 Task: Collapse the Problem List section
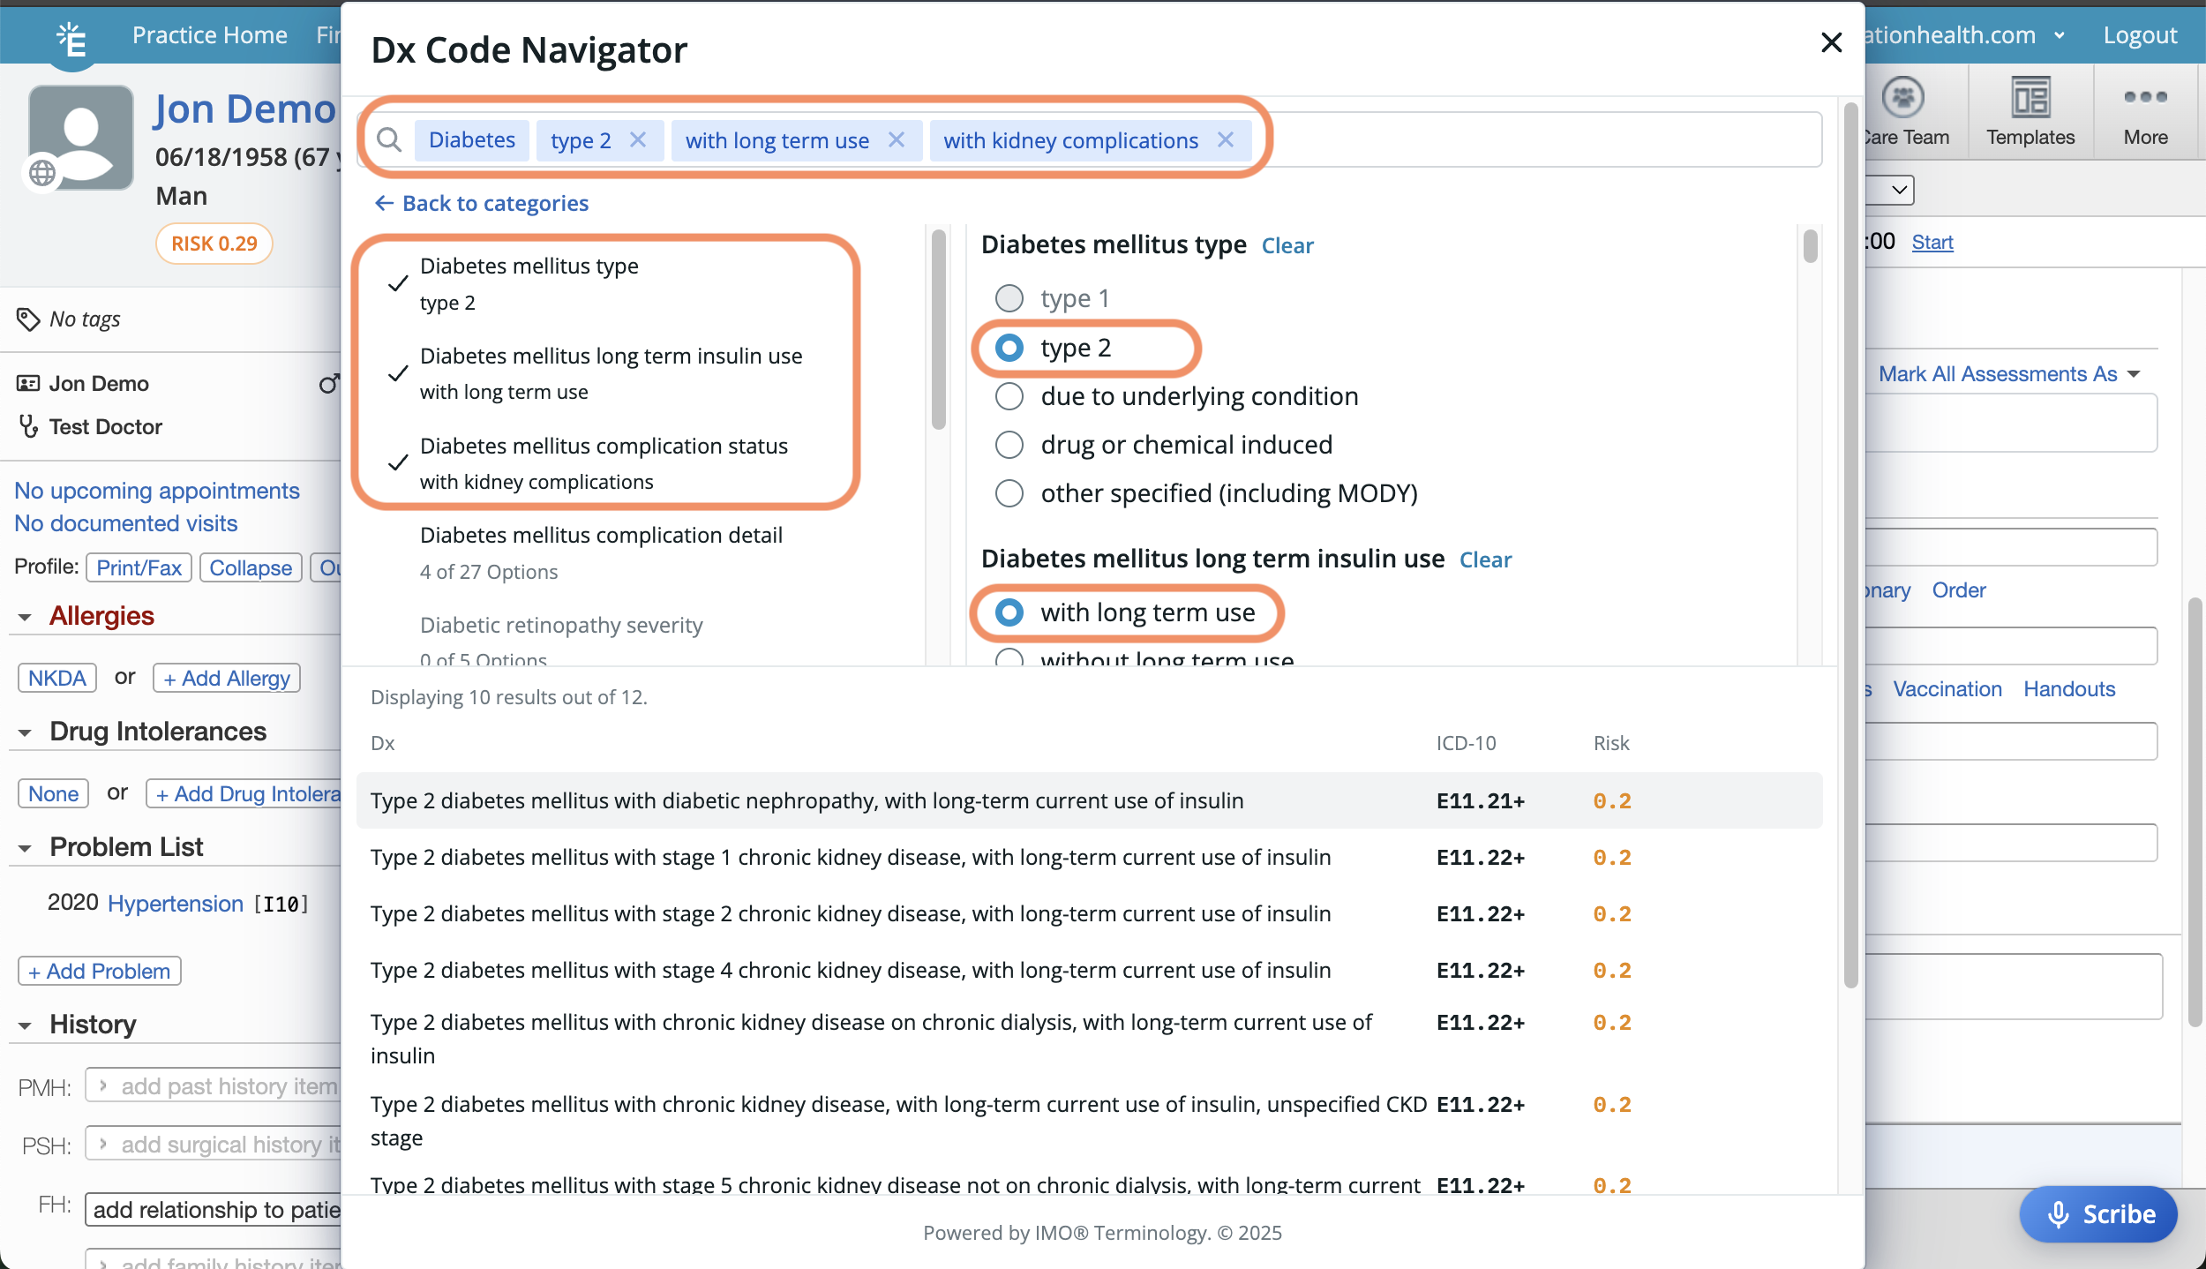pyautogui.click(x=25, y=848)
